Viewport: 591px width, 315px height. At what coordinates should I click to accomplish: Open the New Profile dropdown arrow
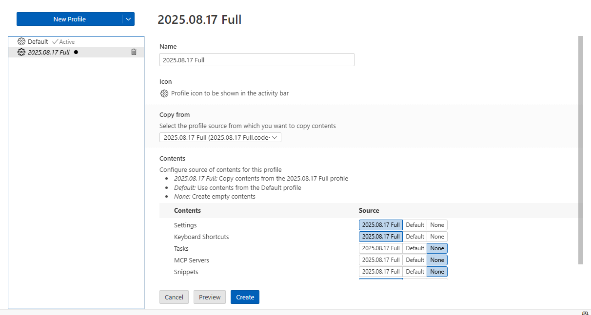pos(128,19)
